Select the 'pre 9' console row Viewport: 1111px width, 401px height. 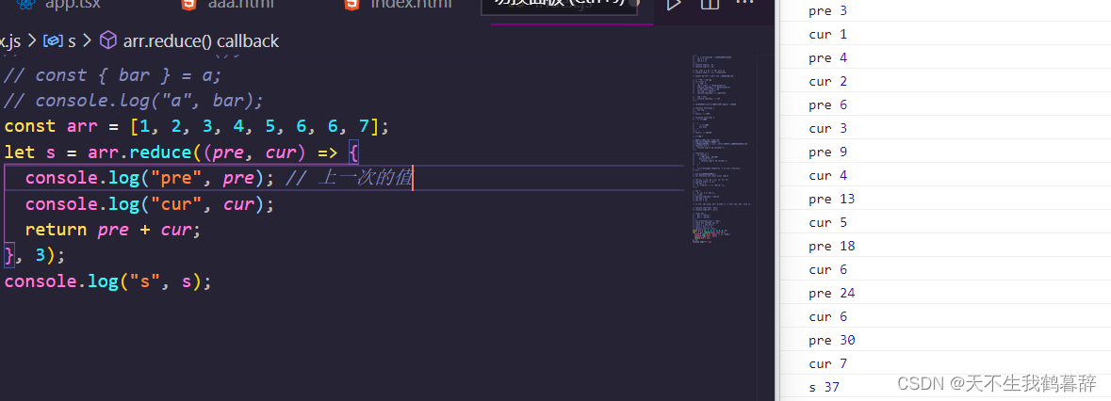tap(945, 152)
